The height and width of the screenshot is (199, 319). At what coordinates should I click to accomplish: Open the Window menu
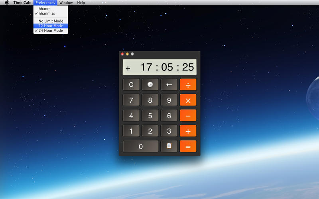[66, 3]
